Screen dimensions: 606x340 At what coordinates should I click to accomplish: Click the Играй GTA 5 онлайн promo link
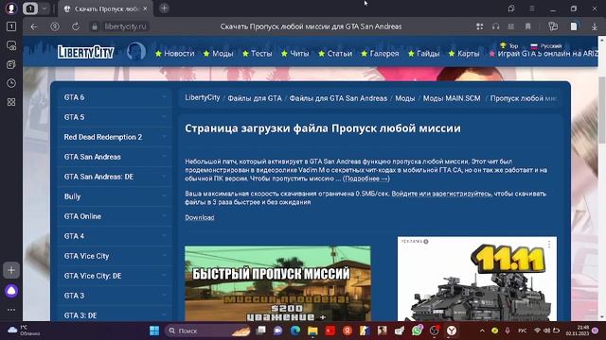tap(544, 54)
